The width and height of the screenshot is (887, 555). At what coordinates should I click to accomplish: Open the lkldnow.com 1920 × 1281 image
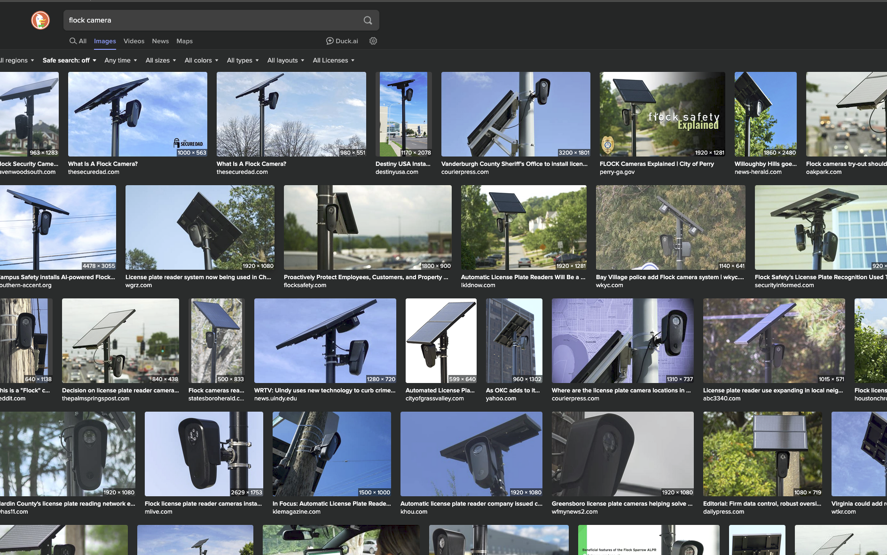coord(524,227)
